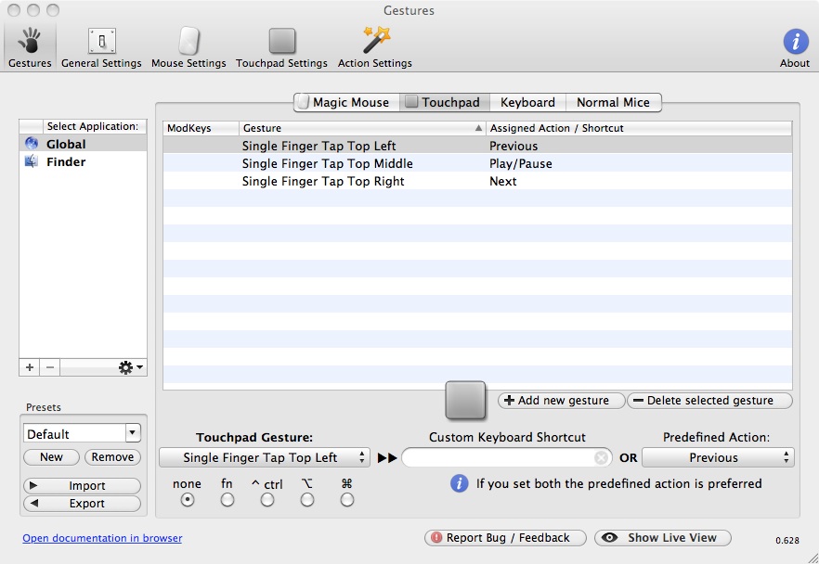This screenshot has width=819, height=564.
Task: Open documentation in browser link
Action: [x=102, y=538]
